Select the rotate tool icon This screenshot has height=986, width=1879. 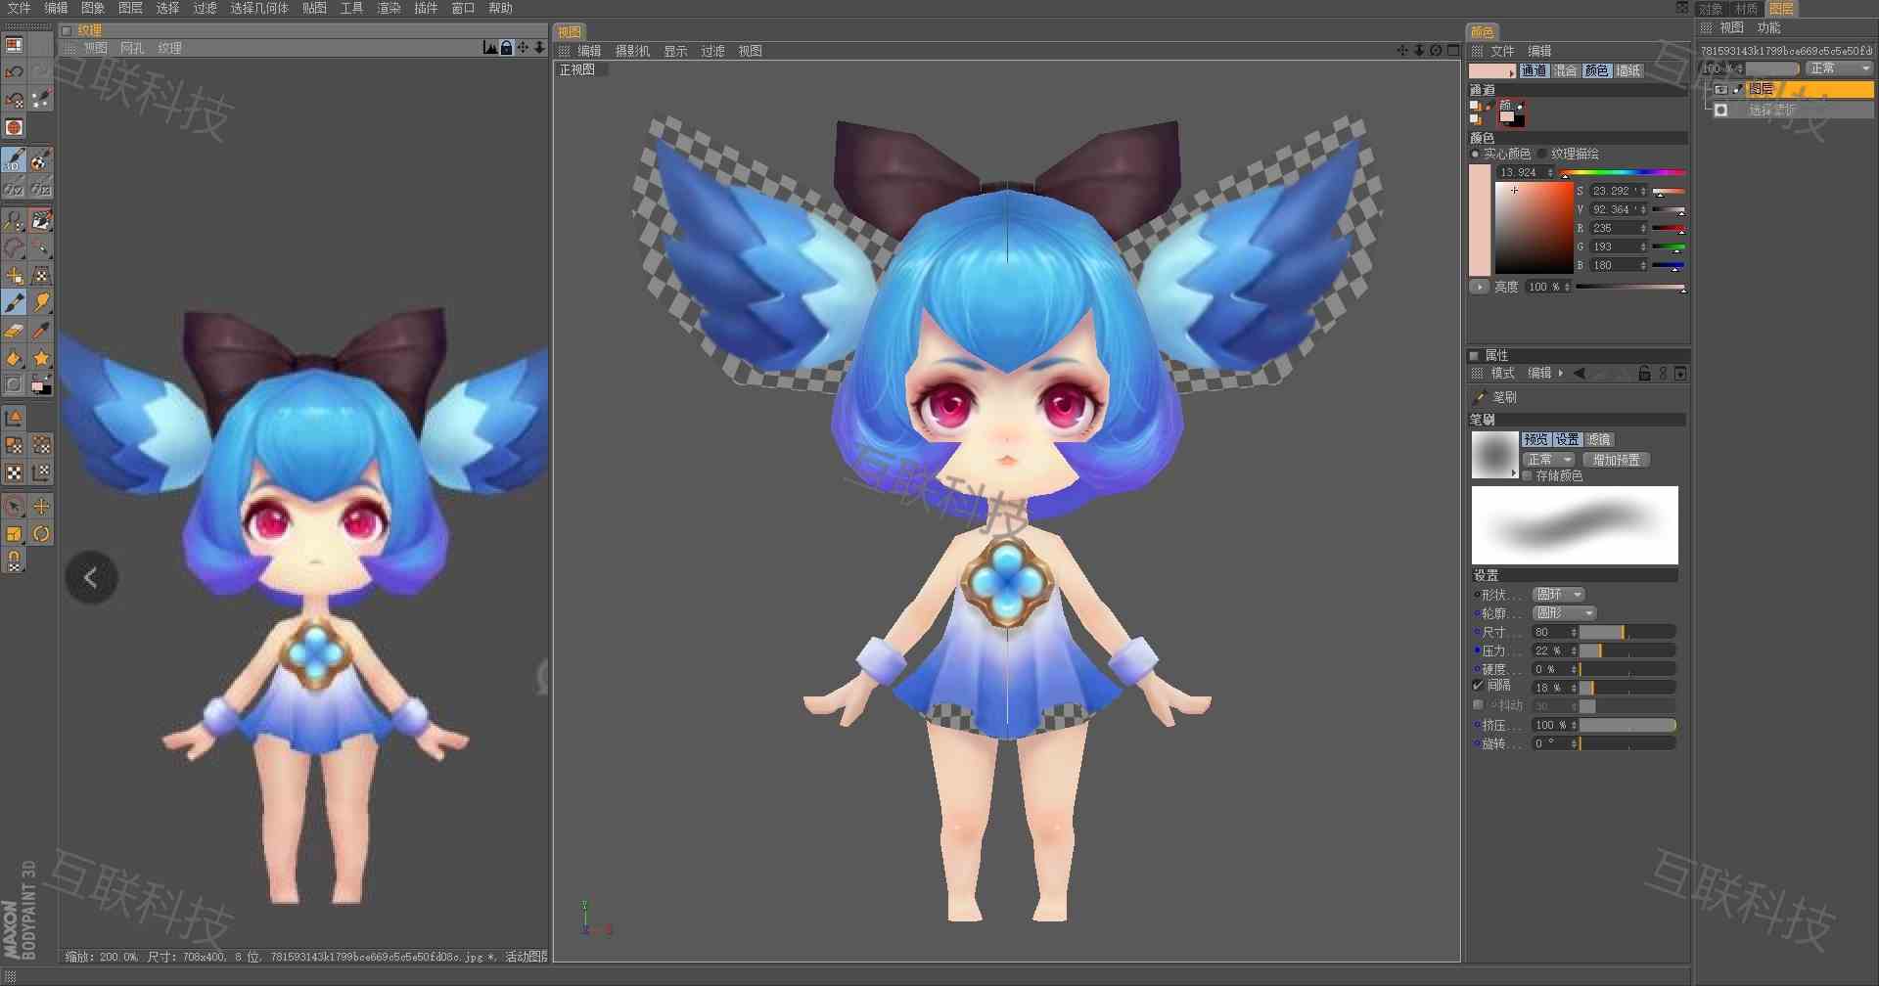(x=40, y=534)
